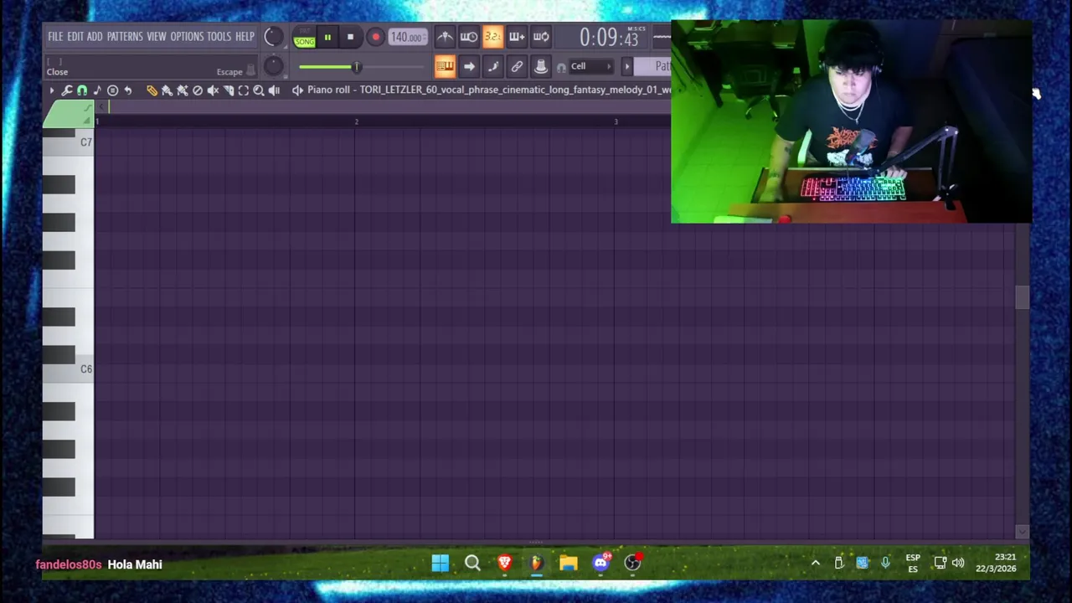Open the HELP menu
Screen dimensions: 1072x603
[x=245, y=37]
